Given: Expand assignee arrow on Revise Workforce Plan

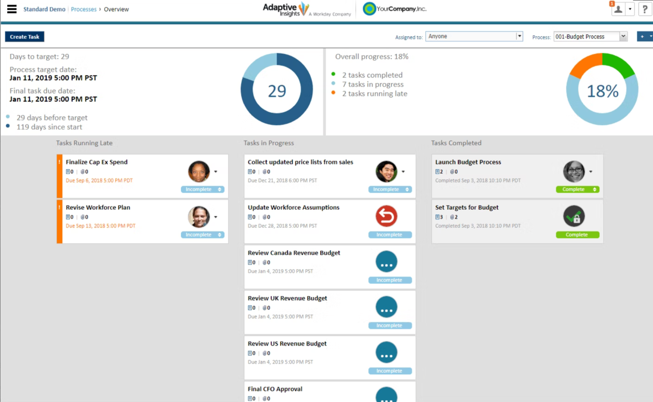Looking at the screenshot, I should pos(215,217).
